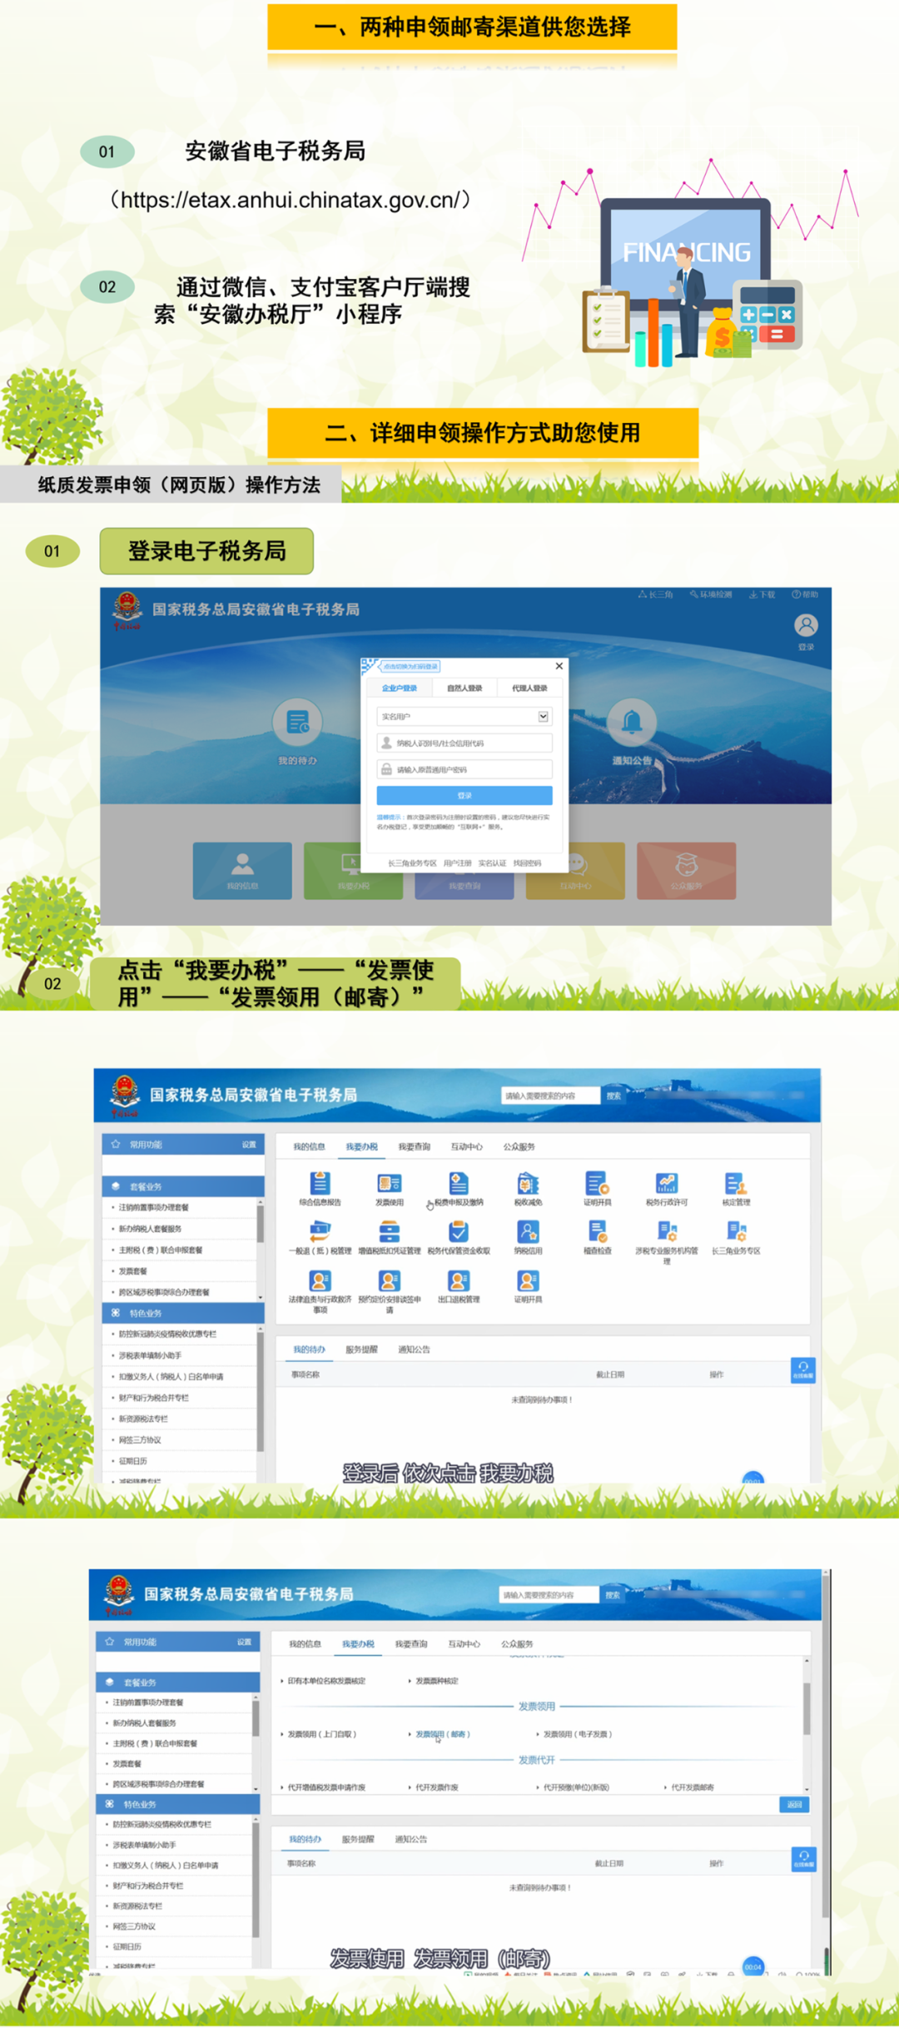This screenshot has height=2028, width=899.
Task: Open the 纳税信用 icon
Action: 528,1231
